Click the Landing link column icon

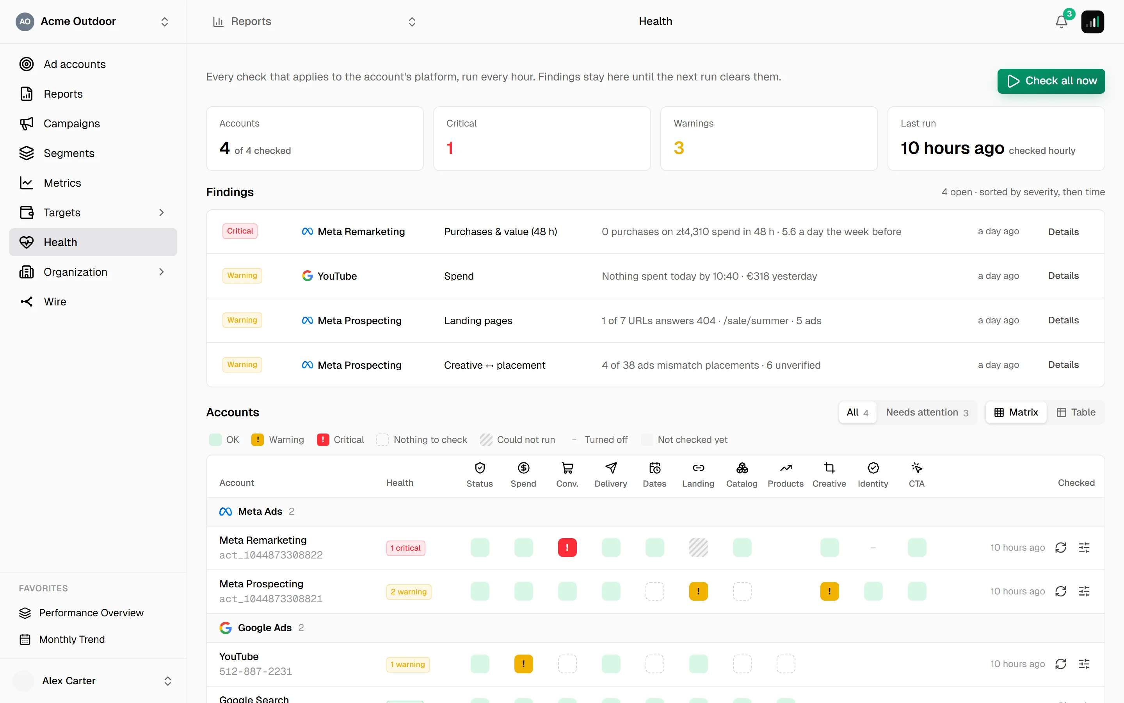tap(698, 468)
